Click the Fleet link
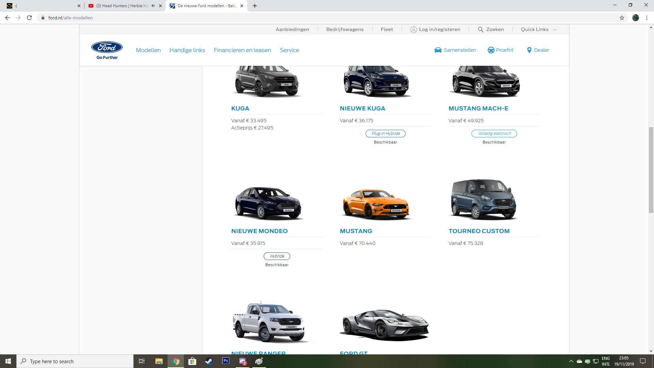Screen dimensions: 654x368 click(387, 29)
